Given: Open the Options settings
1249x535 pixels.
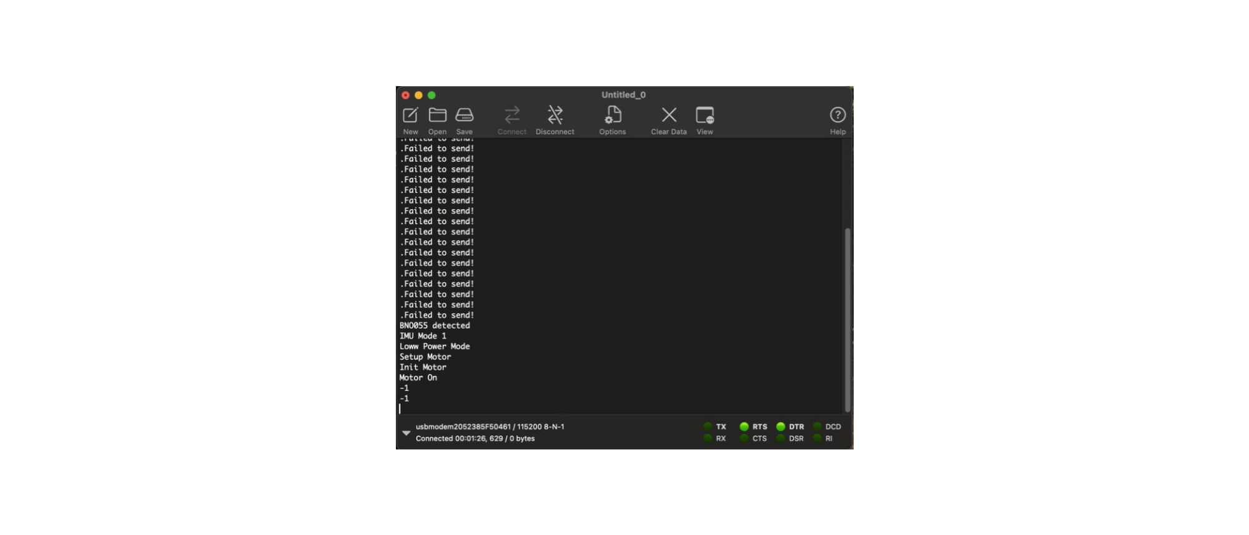Looking at the screenshot, I should click(x=612, y=115).
